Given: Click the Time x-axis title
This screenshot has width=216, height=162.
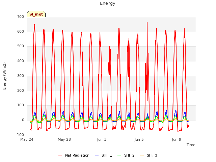Looking at the screenshot, I should 191,145.
